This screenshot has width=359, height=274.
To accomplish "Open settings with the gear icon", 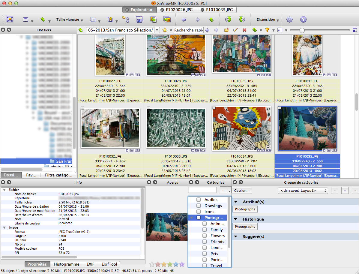I will point(289,20).
